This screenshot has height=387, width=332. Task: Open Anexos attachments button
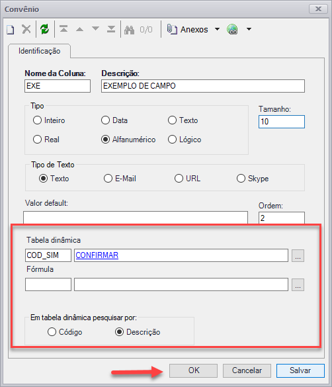pos(187,29)
